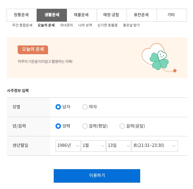This screenshot has width=193, height=189.
Task: Click the 사주정보 입력 heading
Action: [x=18, y=91]
